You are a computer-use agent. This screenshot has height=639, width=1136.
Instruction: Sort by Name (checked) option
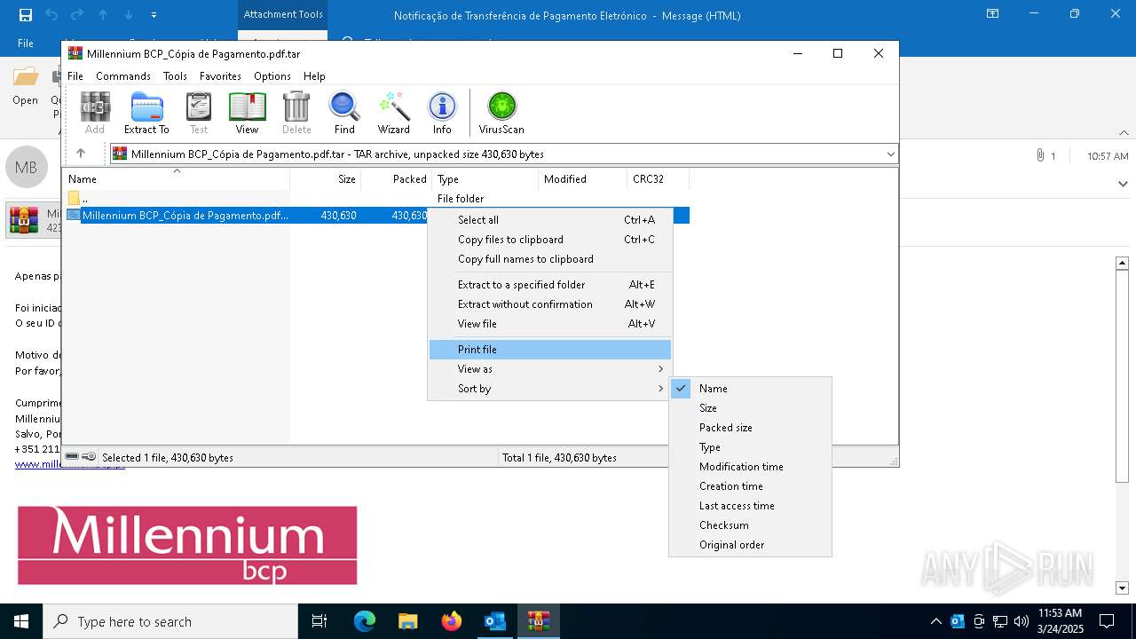click(750, 388)
